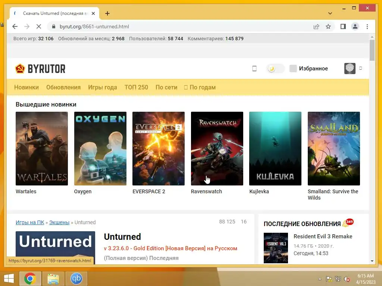Viewport: 382px width, 286px height.
Task: Open the EVERSPACE 2 cover
Action: click(x=158, y=149)
